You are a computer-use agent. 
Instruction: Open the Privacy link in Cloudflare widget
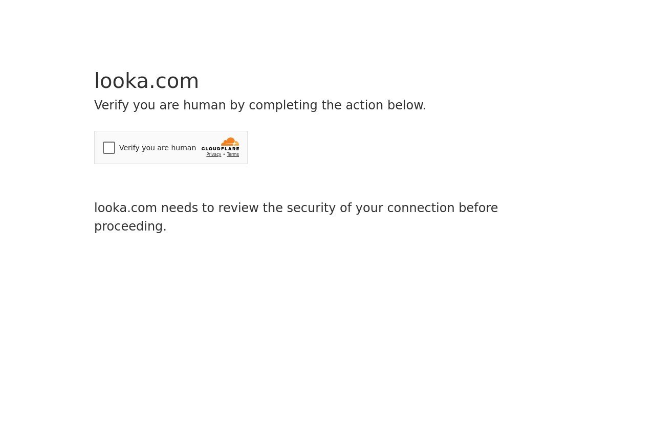click(x=214, y=154)
